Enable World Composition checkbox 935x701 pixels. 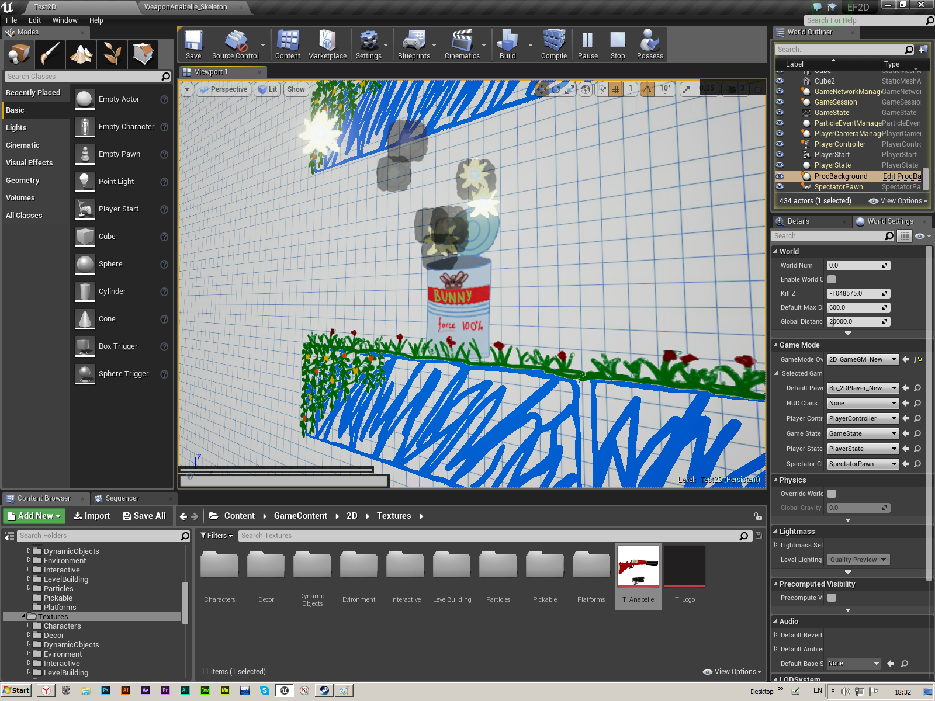click(832, 279)
